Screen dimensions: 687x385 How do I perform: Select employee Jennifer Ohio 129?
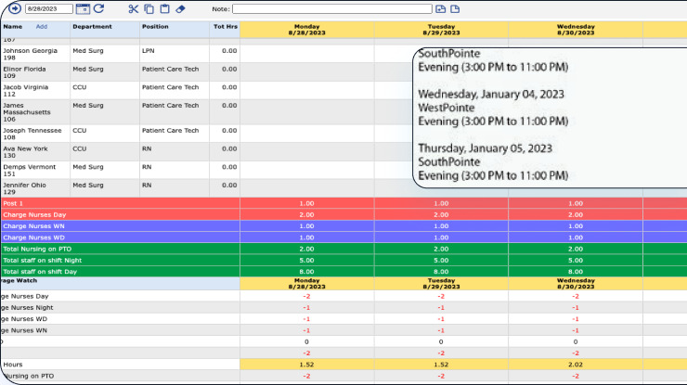(24, 188)
